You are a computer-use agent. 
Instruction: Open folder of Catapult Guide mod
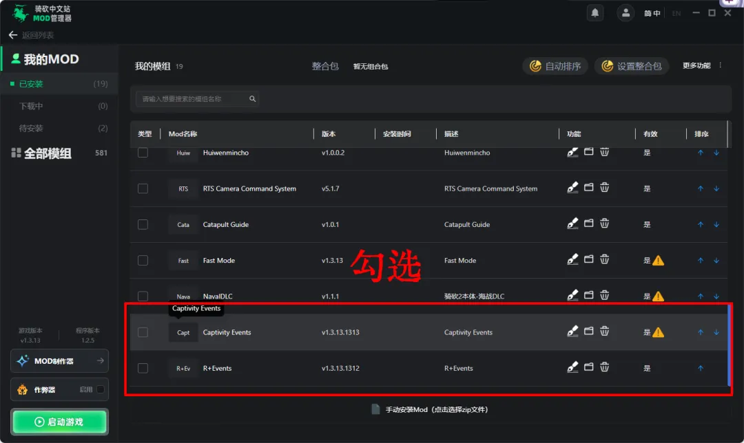[589, 223]
